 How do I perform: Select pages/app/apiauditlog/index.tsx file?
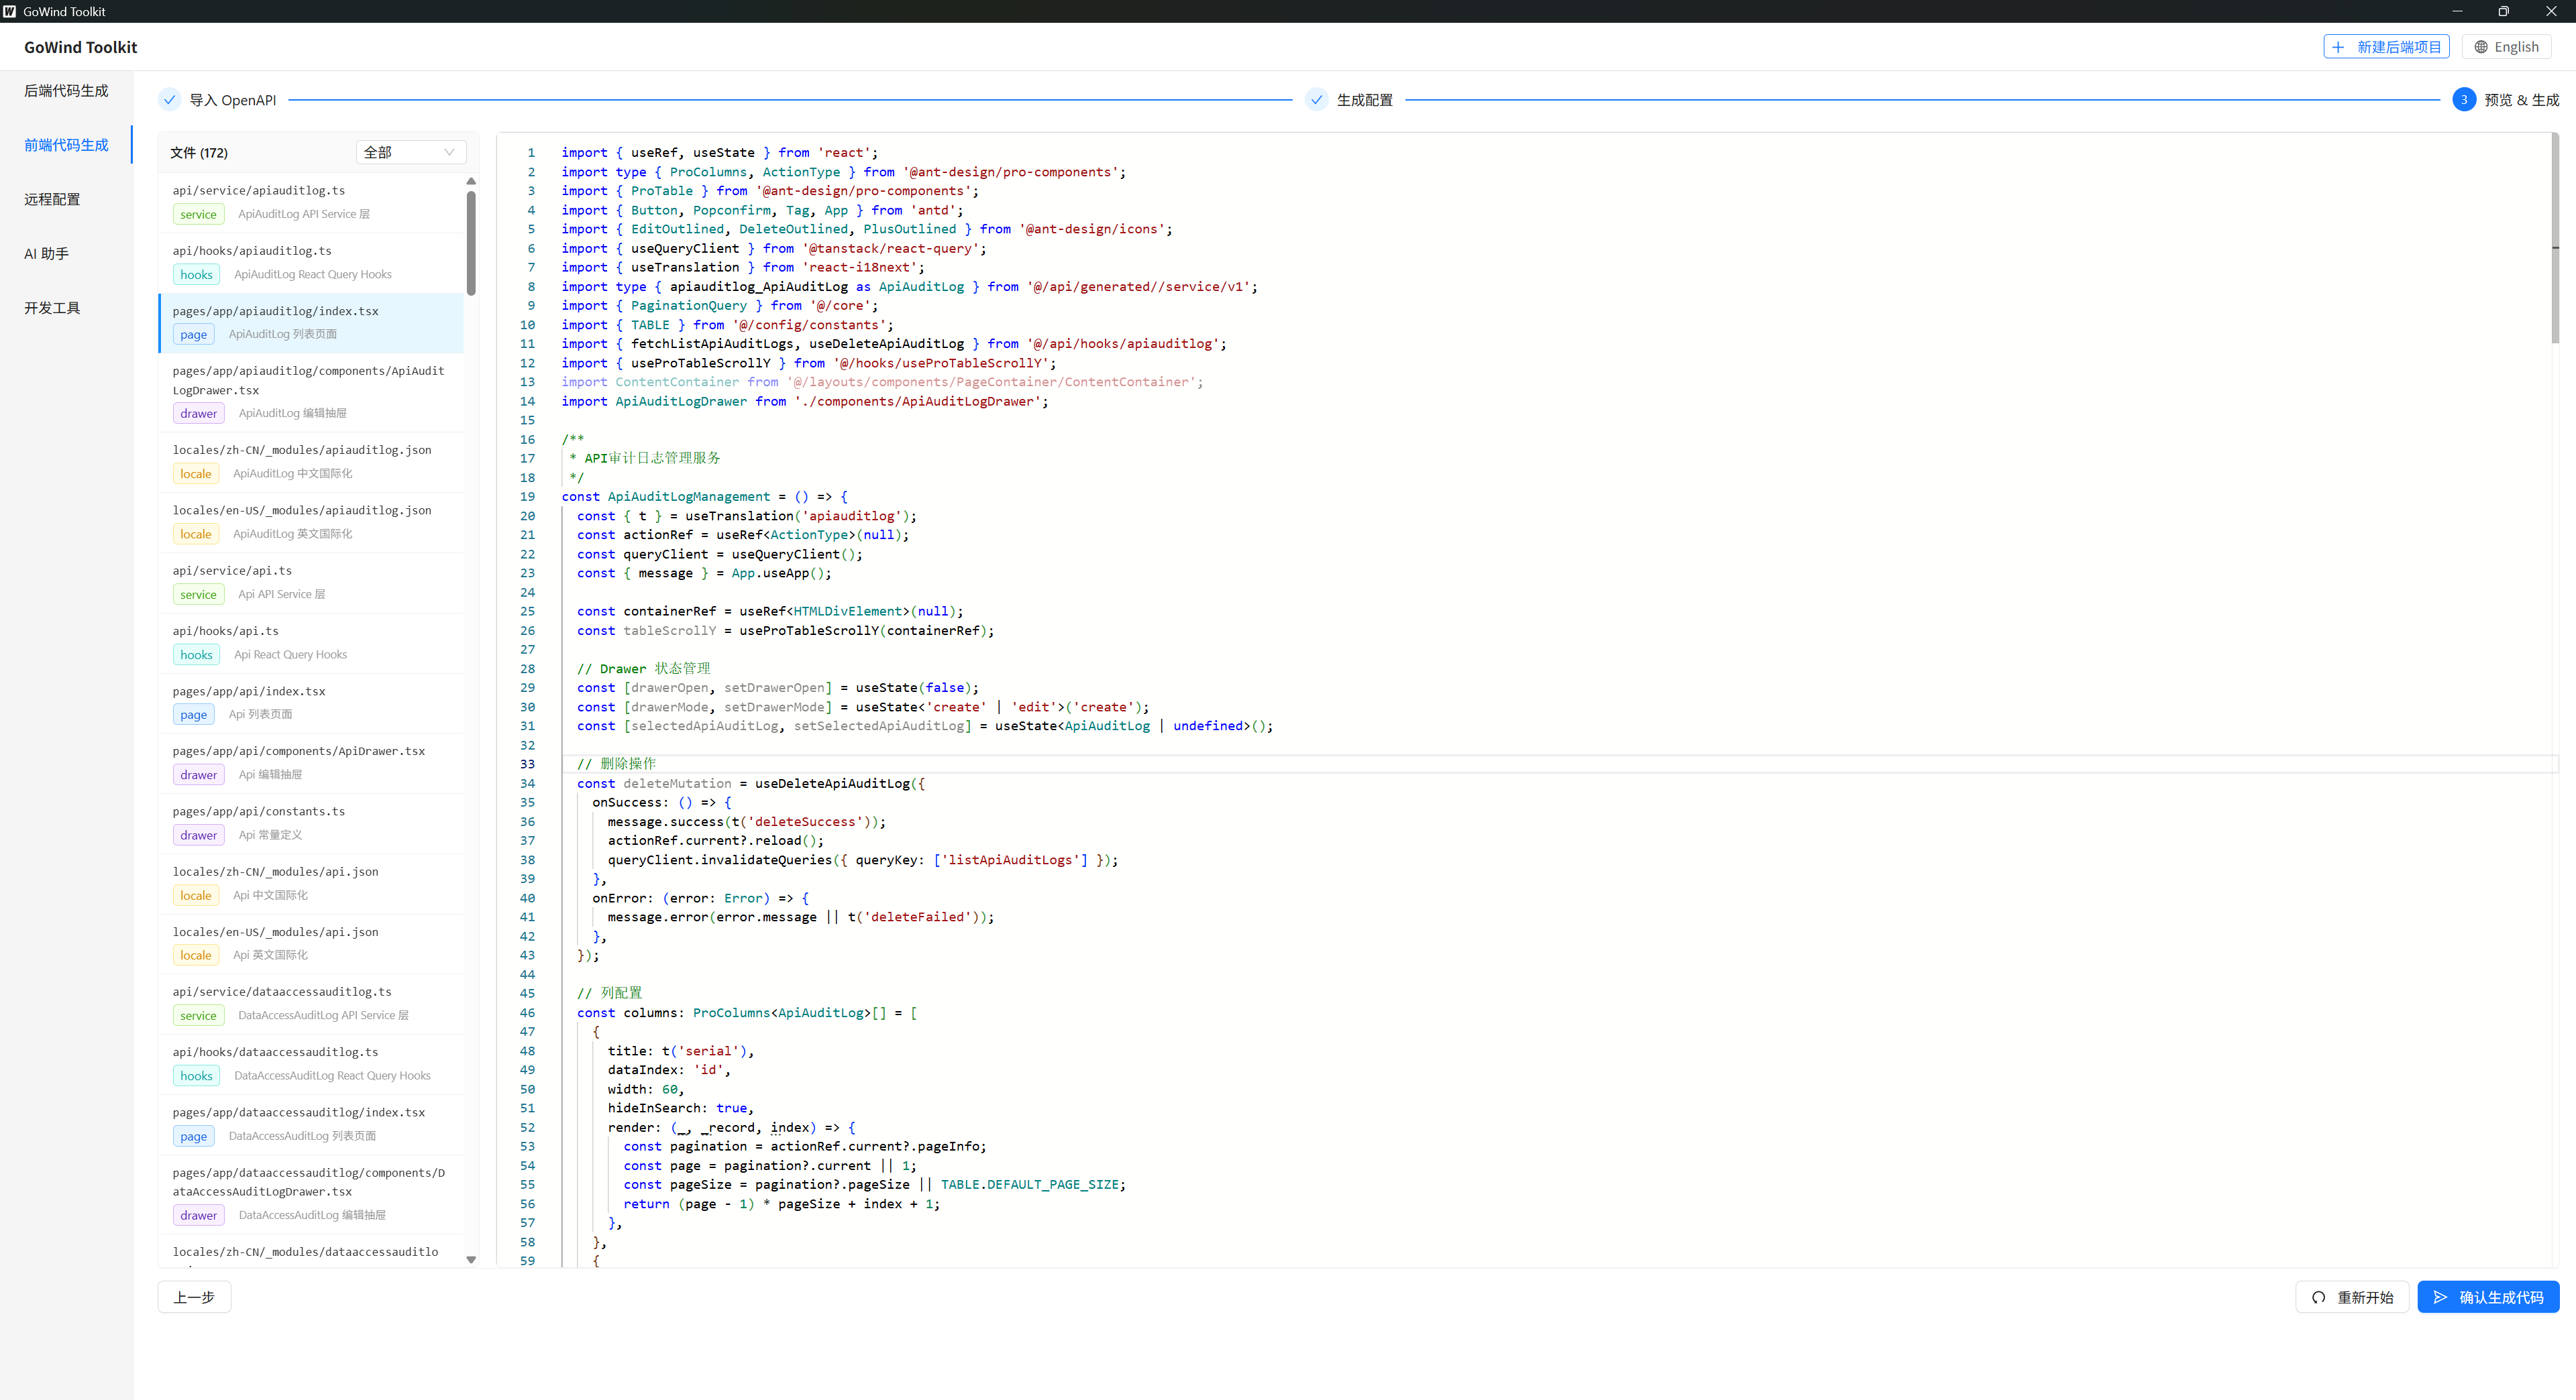(x=311, y=323)
